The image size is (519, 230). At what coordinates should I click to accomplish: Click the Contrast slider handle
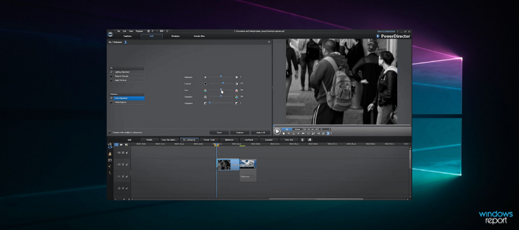223,83
